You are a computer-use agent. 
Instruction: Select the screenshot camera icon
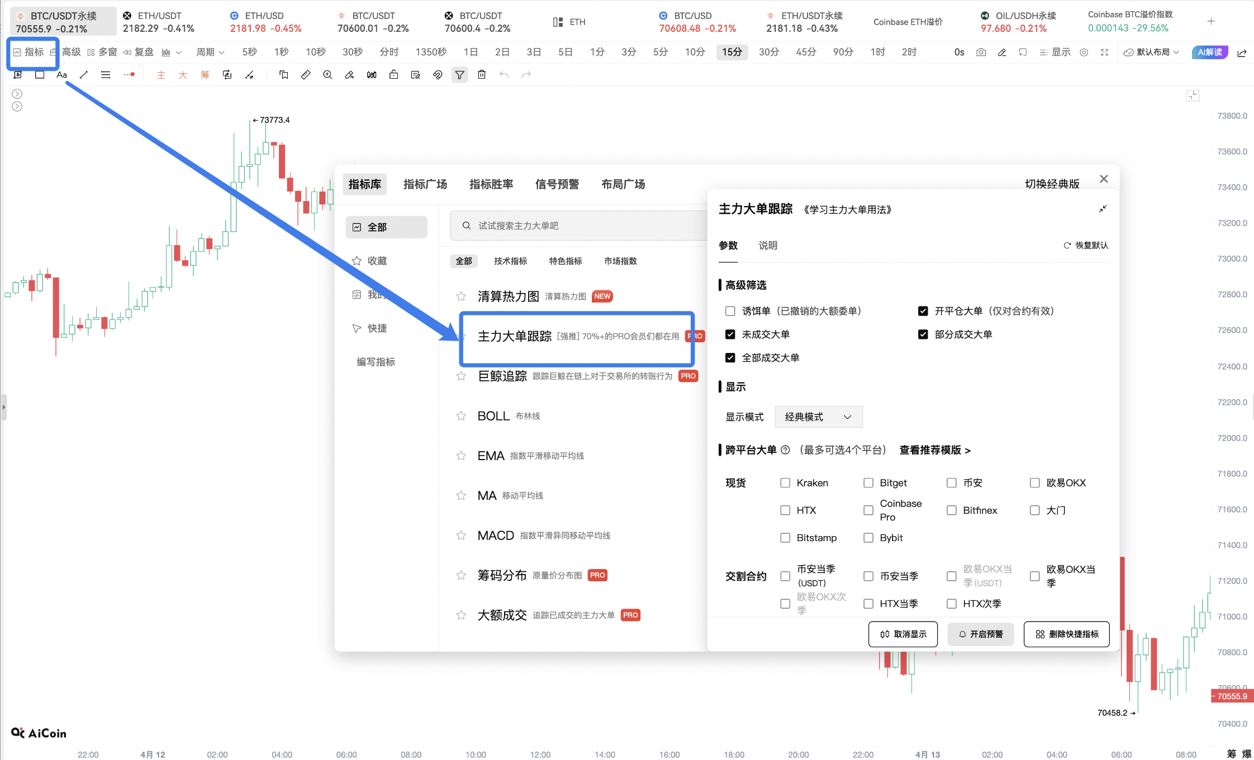(x=981, y=52)
